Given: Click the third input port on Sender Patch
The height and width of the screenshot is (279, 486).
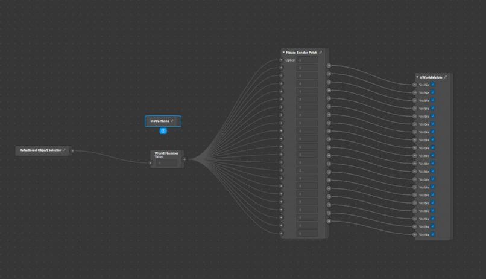Looking at the screenshot, I should click(282, 75).
